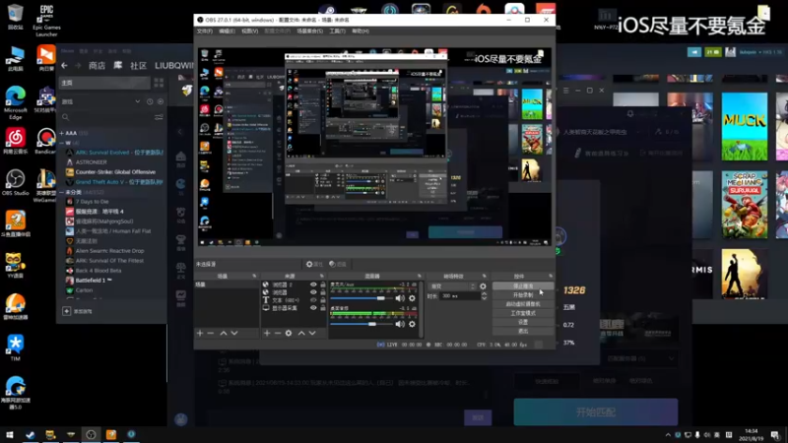
Task: Toggle lock on display capture source
Action: (x=323, y=308)
